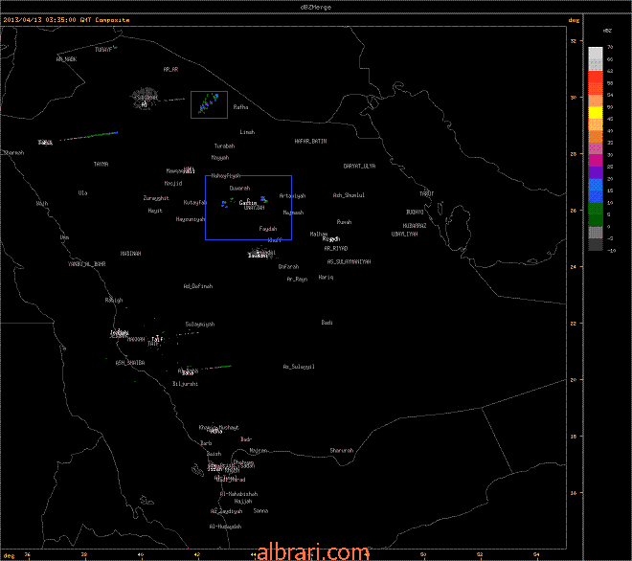Image resolution: width=632 pixels, height=561 pixels.
Task: Click the TURAYF station label
Action: point(103,50)
